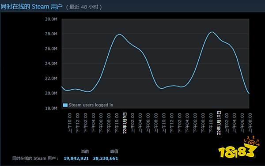Image resolution: width=265 pixels, height=166 pixels.
Task: Click the peak users value 28,230,661
Action: (x=106, y=158)
